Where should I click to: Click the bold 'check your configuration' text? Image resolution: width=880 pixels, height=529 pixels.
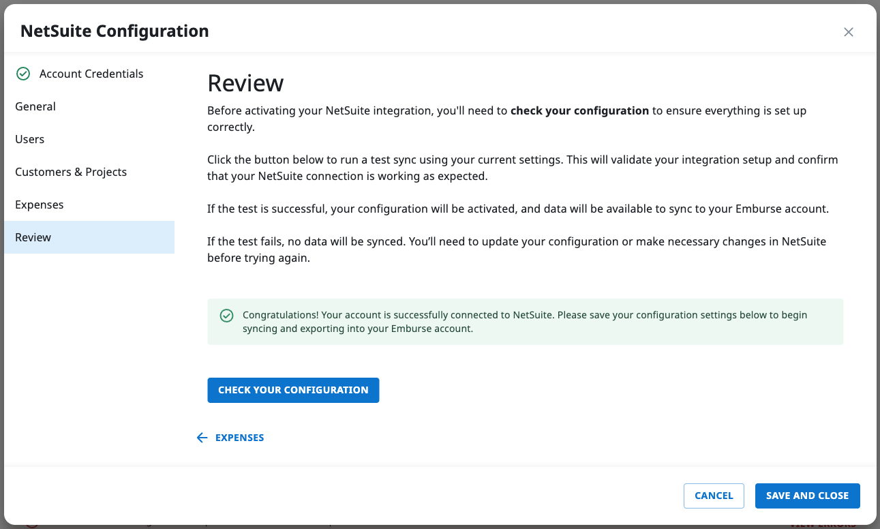[x=579, y=110]
